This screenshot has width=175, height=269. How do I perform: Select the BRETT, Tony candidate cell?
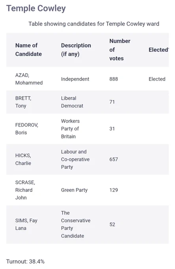pos(23,102)
